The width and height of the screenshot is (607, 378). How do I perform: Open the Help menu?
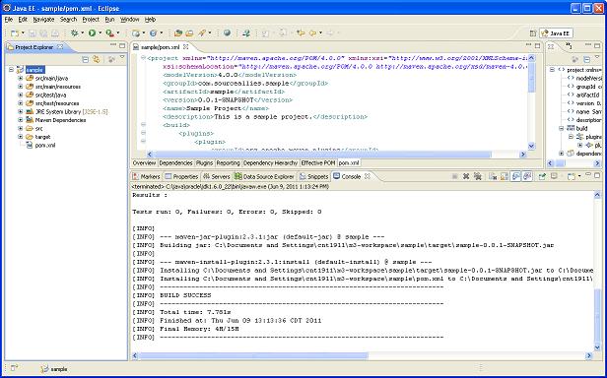150,20
